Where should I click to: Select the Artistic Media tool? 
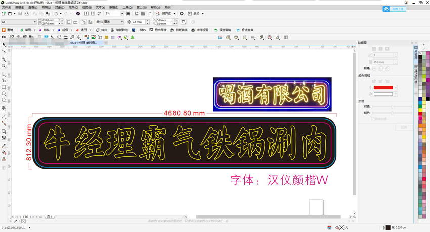point(4,80)
